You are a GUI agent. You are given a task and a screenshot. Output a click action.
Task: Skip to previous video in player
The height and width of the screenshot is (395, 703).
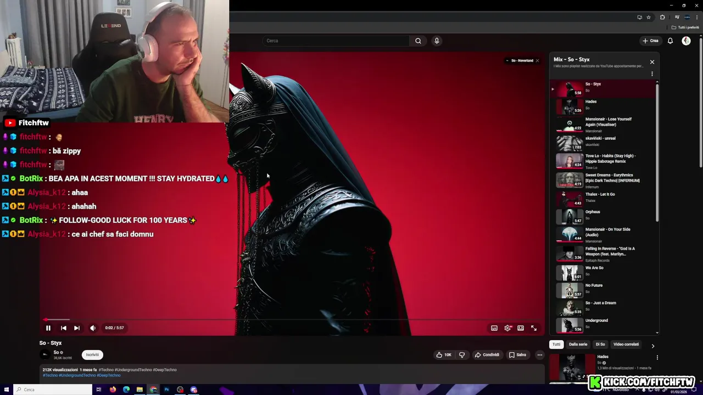(63, 328)
